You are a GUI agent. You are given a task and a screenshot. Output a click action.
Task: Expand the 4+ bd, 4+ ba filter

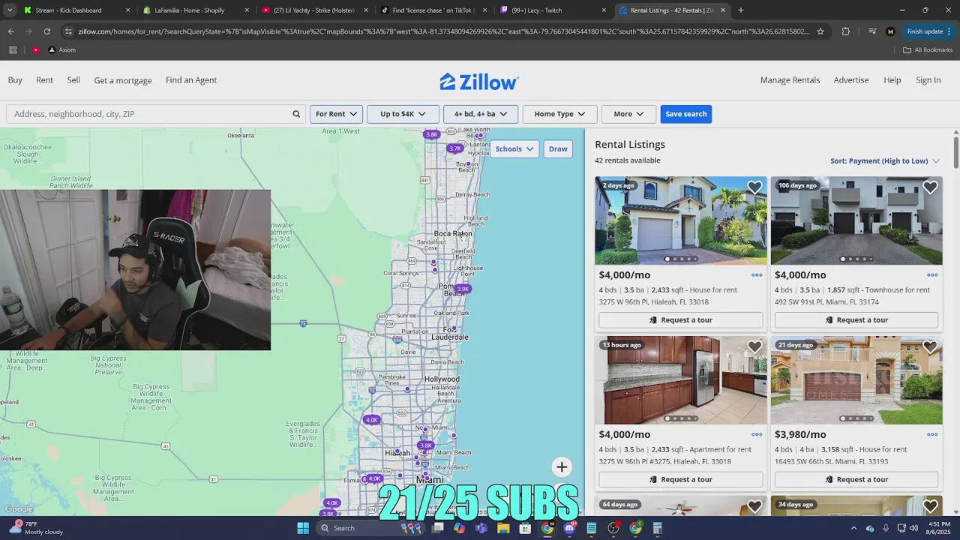point(481,114)
